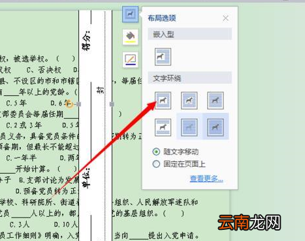Choose the inline 嵌入型 layout icon
The height and width of the screenshot is (241, 305).
pyautogui.click(x=163, y=57)
